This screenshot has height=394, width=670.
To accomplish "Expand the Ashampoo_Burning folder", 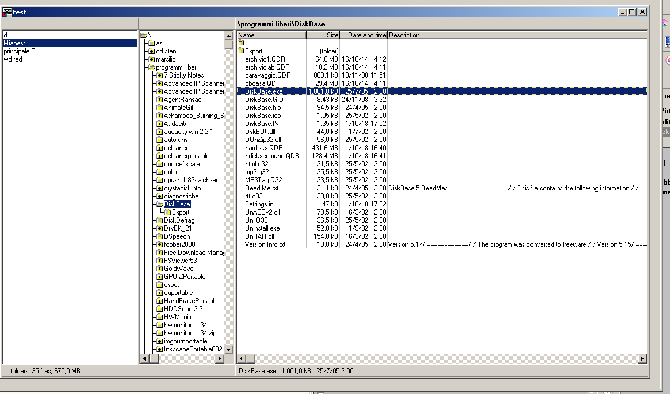I will coord(160,116).
